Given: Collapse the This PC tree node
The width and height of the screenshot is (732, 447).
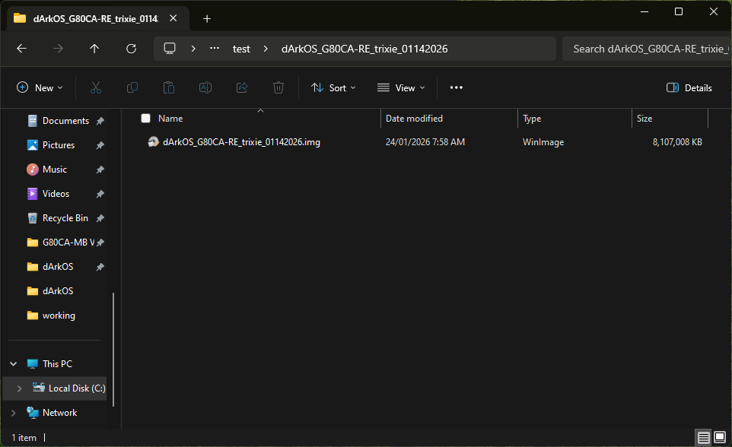Looking at the screenshot, I should (14, 364).
